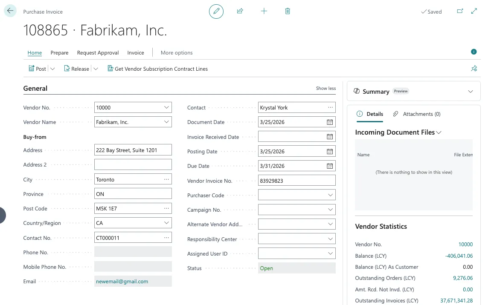This screenshot has height=305, width=497.
Task: Delete invoice with trash can icon
Action: (288, 11)
